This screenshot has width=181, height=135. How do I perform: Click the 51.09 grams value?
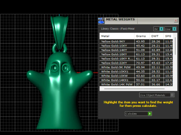[x=140, y=50]
